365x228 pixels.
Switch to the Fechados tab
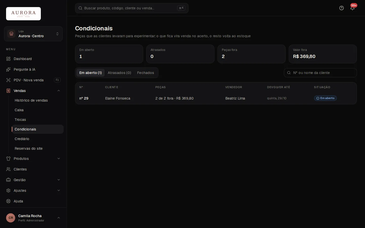coord(145,73)
